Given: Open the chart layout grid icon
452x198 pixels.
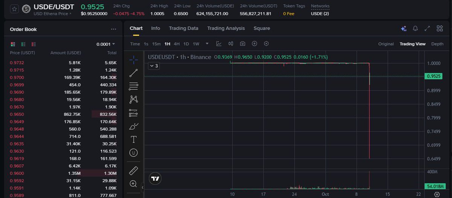Looking at the screenshot, I should [440, 29].
